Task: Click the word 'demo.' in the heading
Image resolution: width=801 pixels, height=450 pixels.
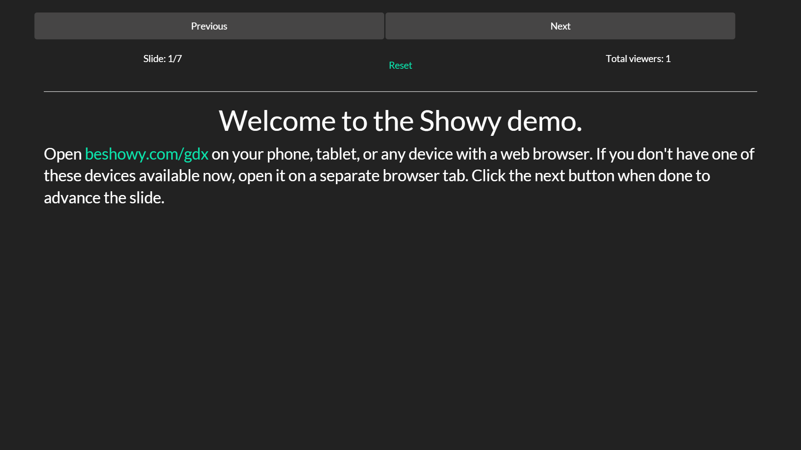Action: click(x=544, y=121)
